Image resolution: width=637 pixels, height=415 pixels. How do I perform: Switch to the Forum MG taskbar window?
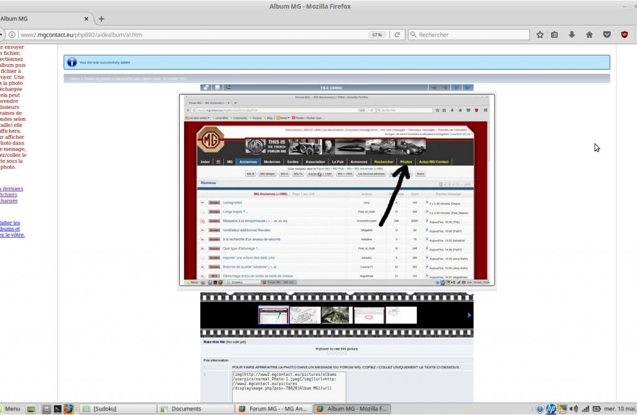(274, 409)
